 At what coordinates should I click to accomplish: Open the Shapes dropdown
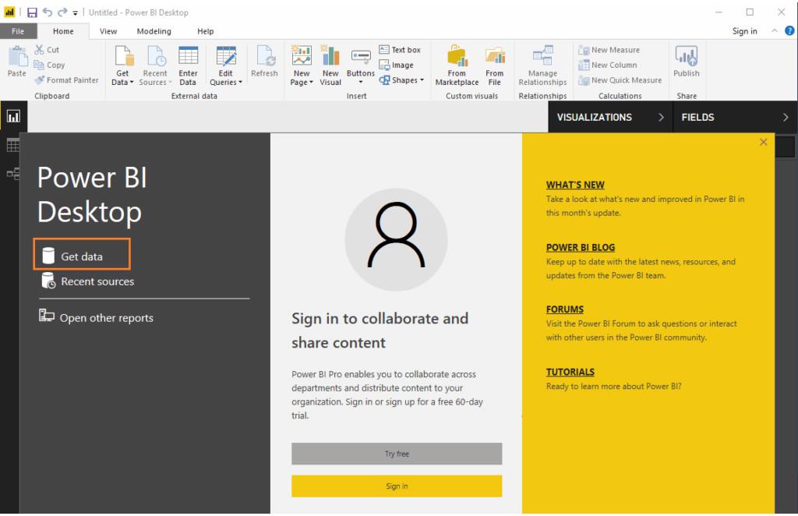click(x=421, y=80)
